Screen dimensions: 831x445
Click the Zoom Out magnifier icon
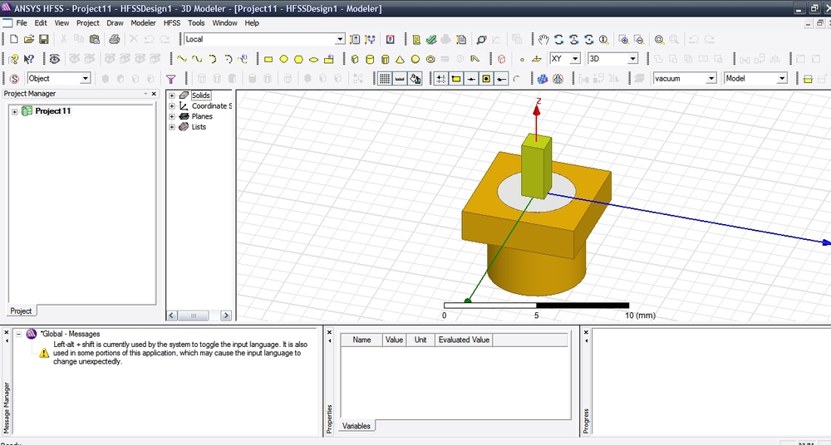[x=638, y=39]
